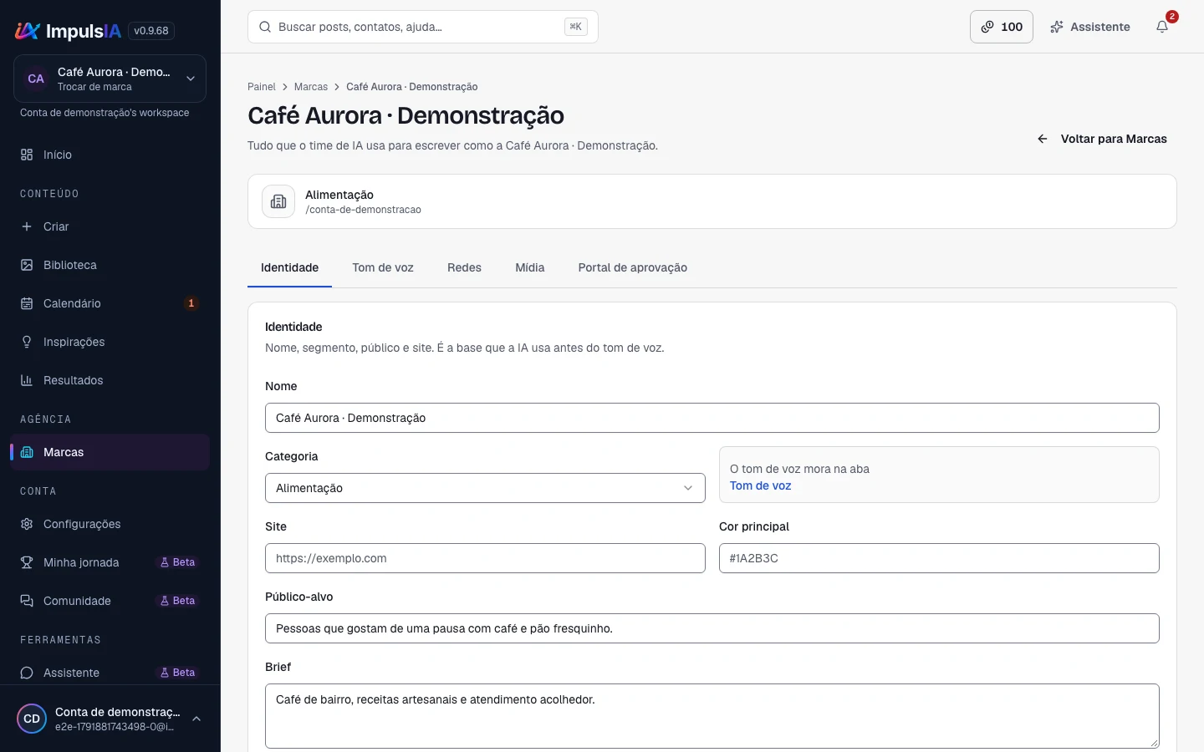Click the Cor principal color field

click(939, 558)
